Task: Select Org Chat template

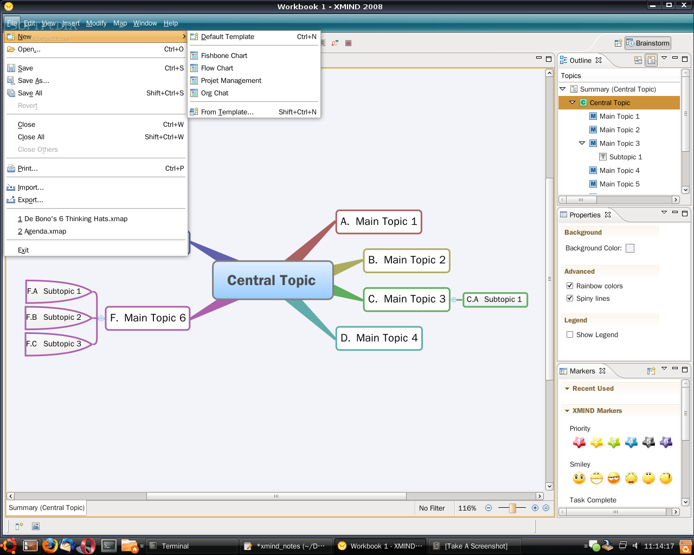Action: [254, 93]
